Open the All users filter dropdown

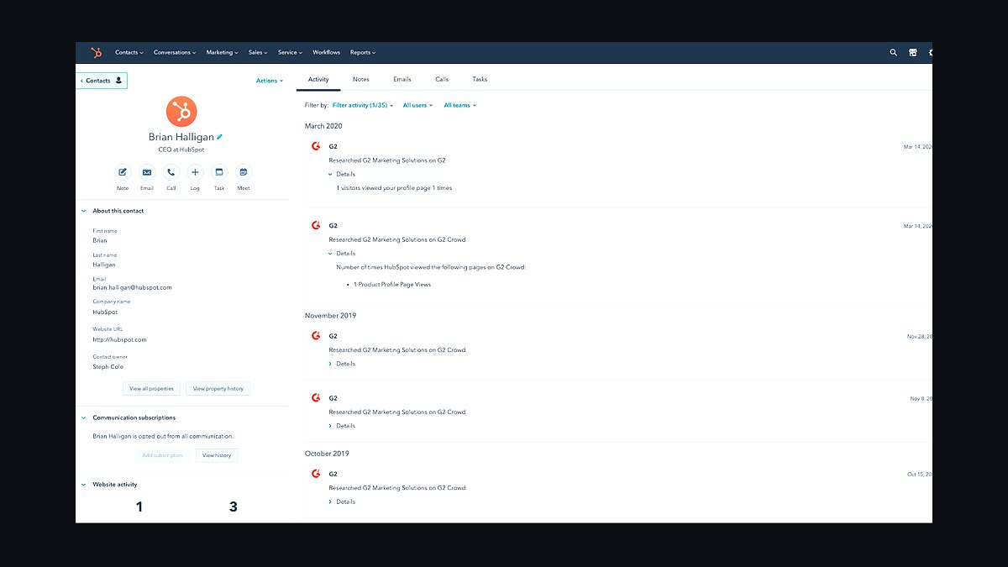[417, 105]
